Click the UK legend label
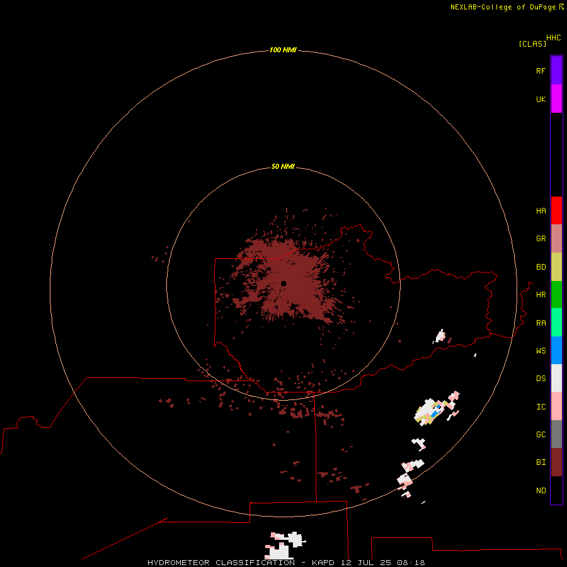 (541, 100)
